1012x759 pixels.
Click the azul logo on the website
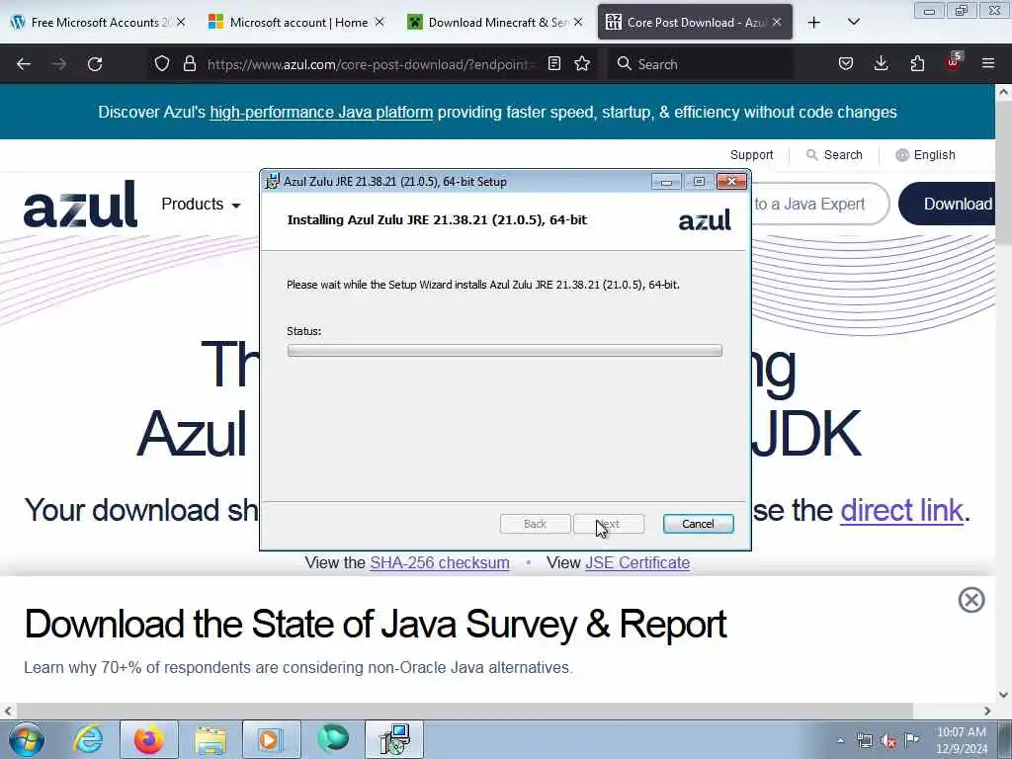pos(80,204)
